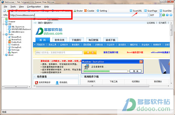Open the 每日更新 tab on webpage

94,40
